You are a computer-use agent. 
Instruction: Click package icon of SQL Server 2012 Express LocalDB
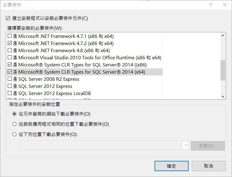tap(15, 93)
